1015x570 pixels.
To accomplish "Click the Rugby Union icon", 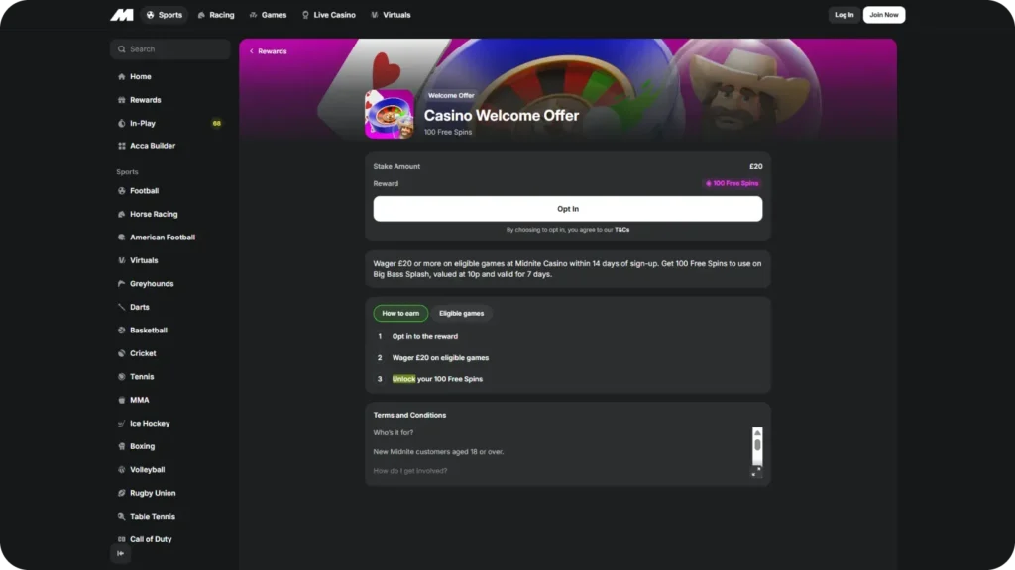I will pos(122,493).
